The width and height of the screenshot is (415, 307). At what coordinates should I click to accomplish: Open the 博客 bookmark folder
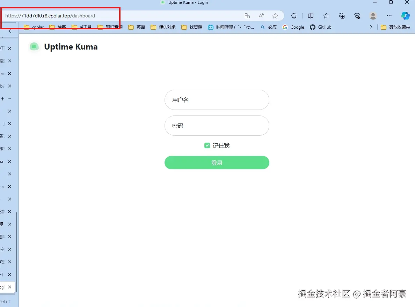(58, 27)
